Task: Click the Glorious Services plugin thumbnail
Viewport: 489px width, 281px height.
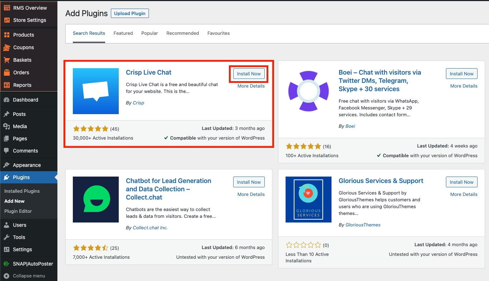Action: [x=309, y=200]
